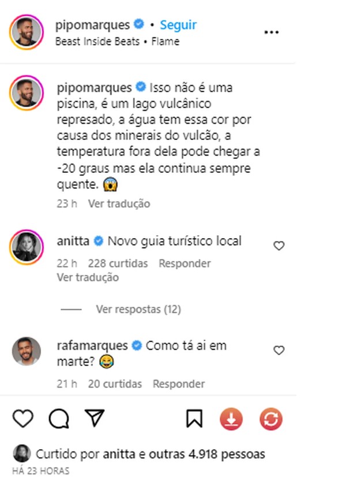
Task: Open the three-dot options menu
Action: click(271, 32)
